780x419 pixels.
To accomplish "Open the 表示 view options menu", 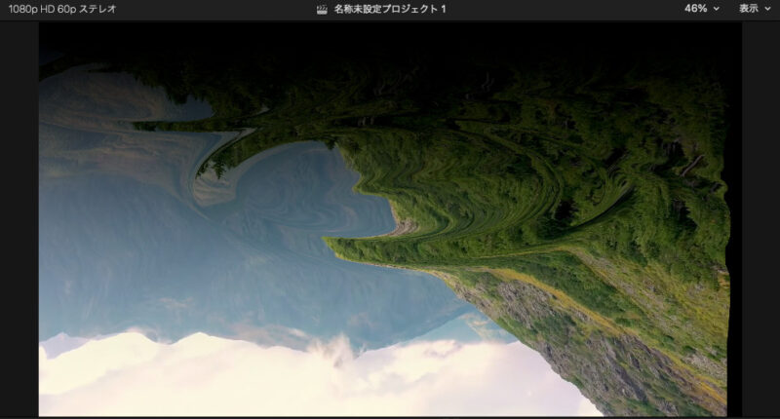I will (x=754, y=9).
